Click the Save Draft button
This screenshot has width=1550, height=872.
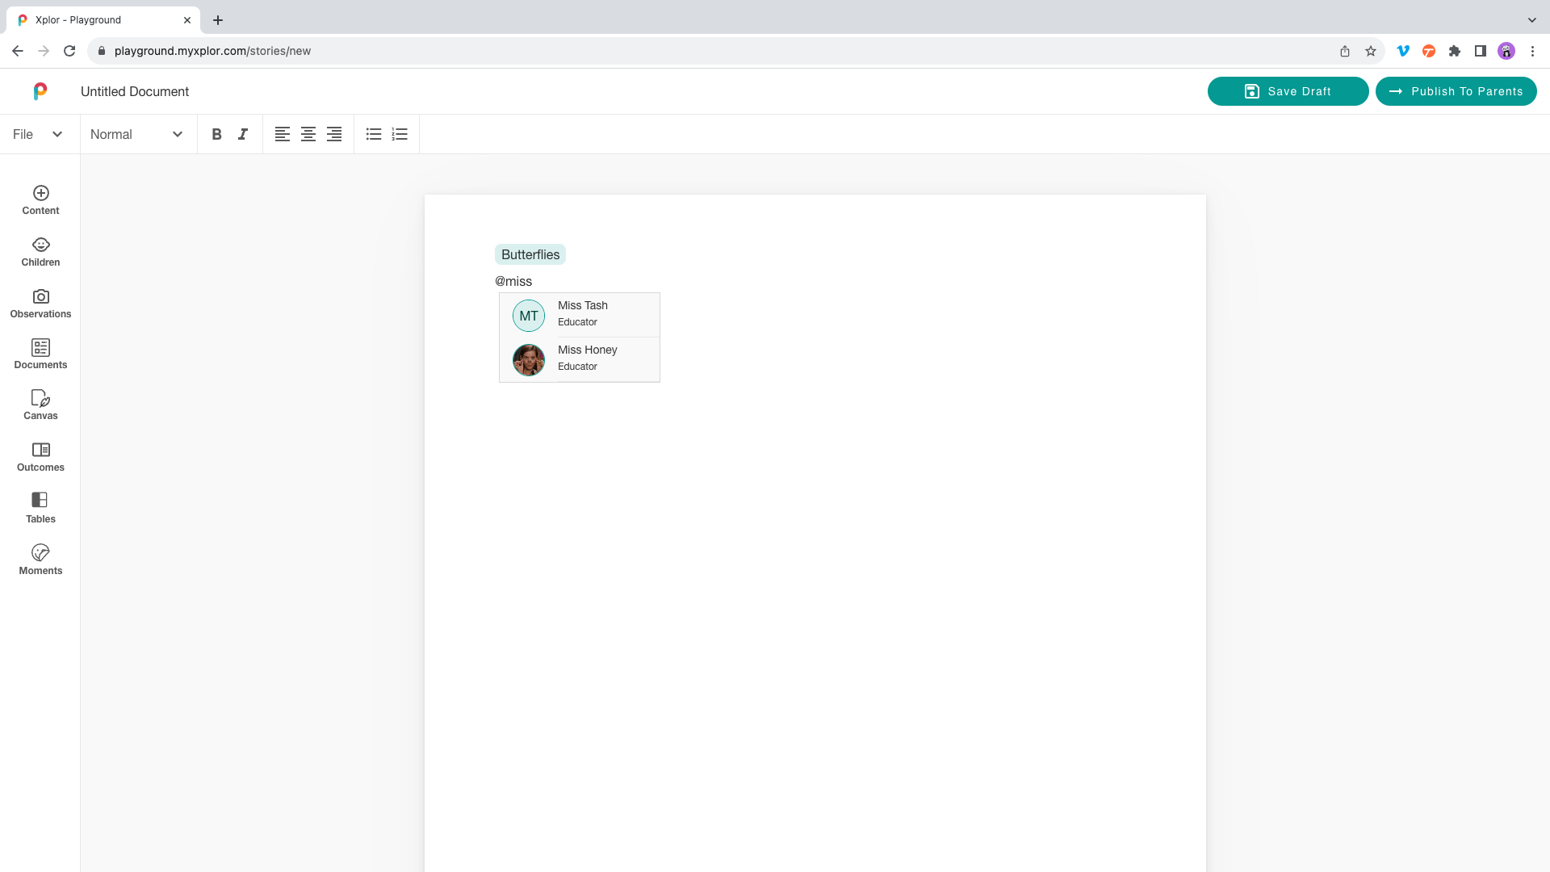pyautogui.click(x=1288, y=91)
